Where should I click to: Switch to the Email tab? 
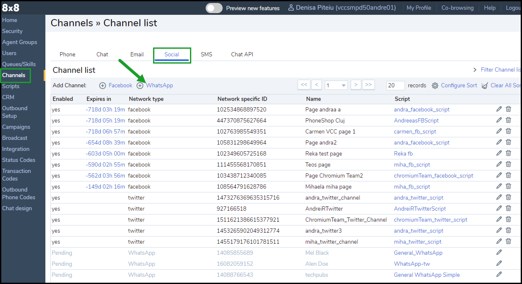pos(137,54)
